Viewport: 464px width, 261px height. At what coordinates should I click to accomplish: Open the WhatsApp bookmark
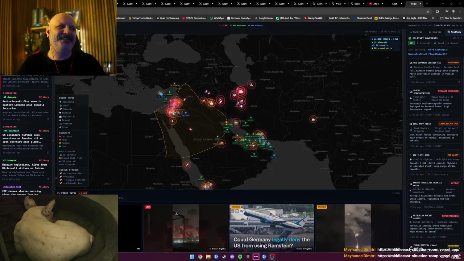pyautogui.click(x=217, y=18)
